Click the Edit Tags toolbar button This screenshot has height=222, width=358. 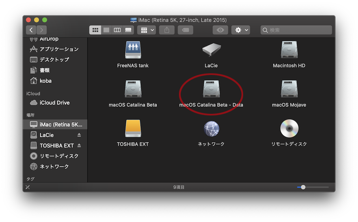185,30
